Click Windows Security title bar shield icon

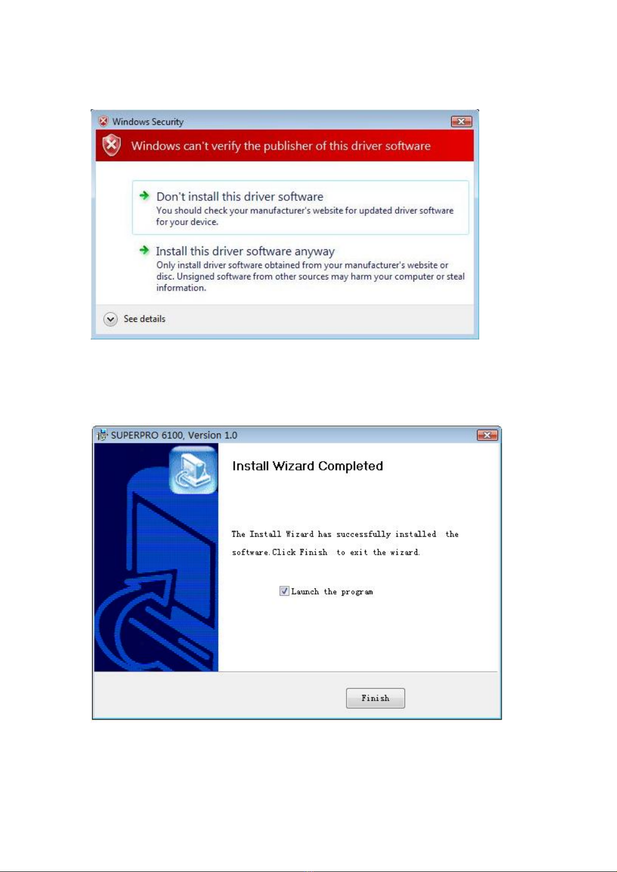click(103, 121)
